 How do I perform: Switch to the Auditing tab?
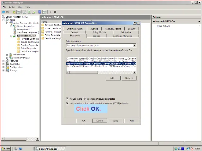(94, 29)
